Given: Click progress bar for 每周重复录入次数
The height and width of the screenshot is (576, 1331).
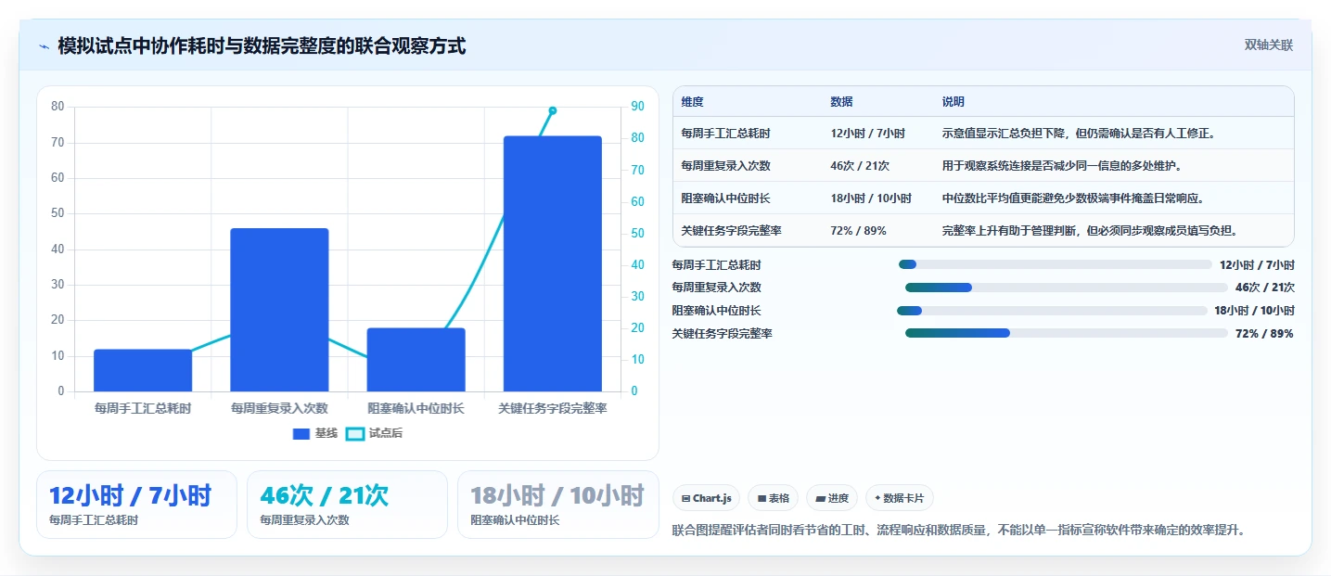Looking at the screenshot, I should 1067,288.
